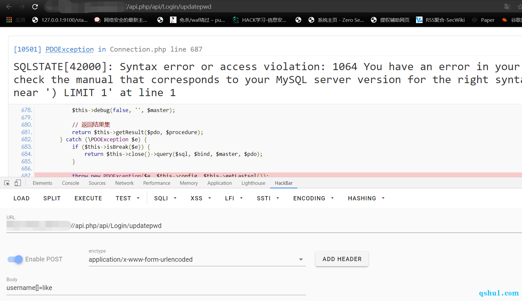Click source line number 681

26,132
